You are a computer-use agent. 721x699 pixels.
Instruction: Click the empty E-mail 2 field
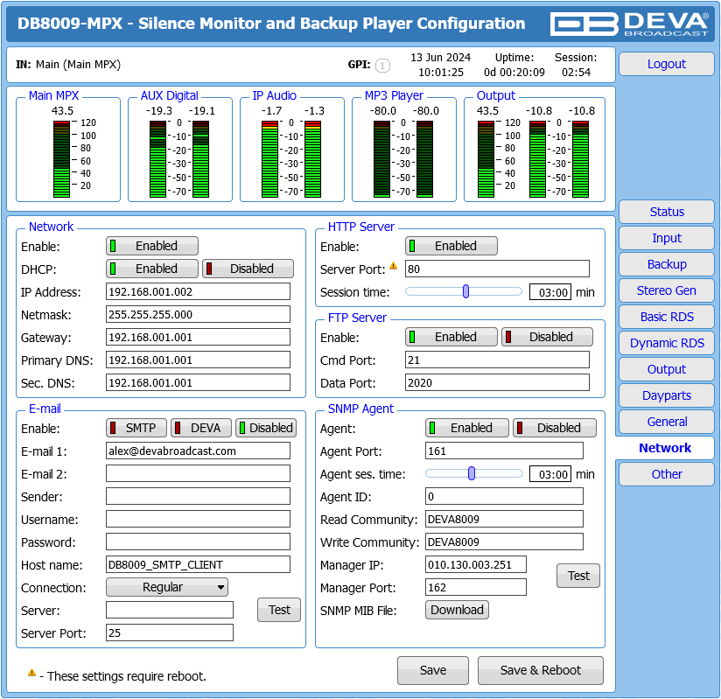tap(198, 473)
